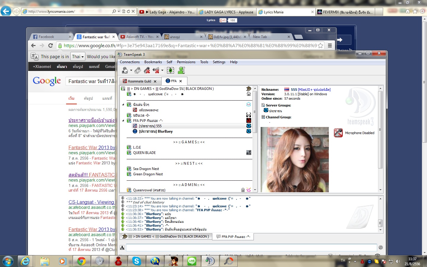Open TeamSpeak from the Windows taskbar
Image resolution: width=427 pixels, height=267 pixels.
click(210, 261)
